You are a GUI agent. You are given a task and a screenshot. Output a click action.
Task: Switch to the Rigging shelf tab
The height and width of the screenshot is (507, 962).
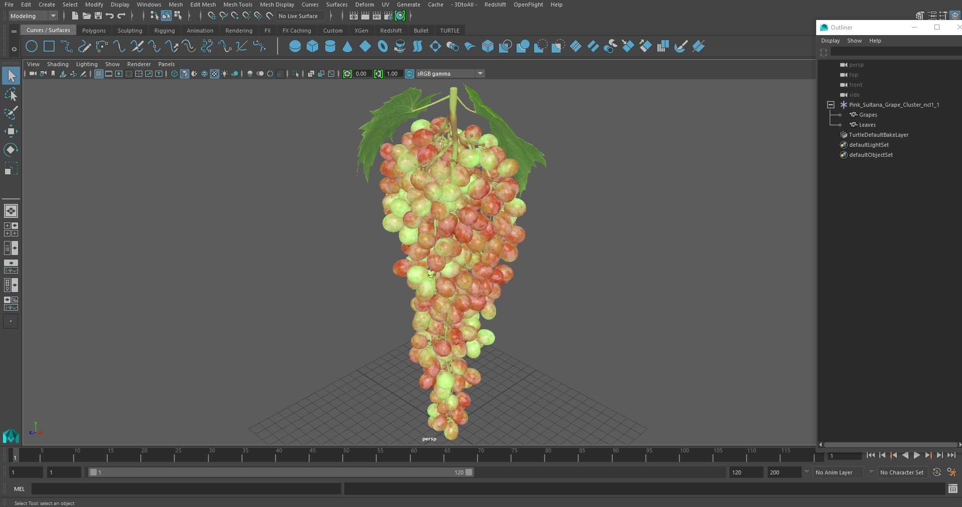(x=164, y=31)
